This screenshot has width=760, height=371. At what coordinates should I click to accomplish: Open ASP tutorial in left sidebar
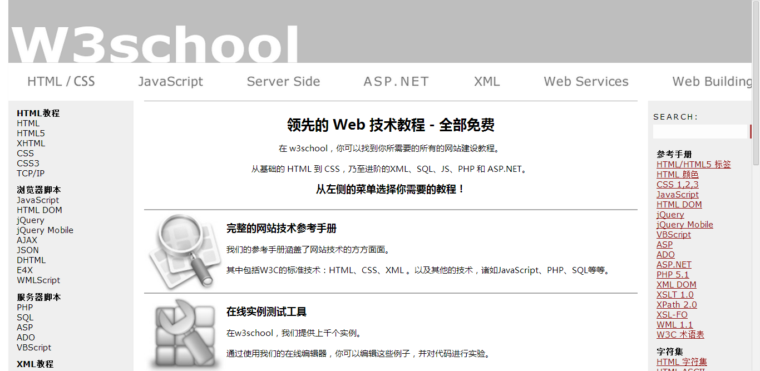24,328
